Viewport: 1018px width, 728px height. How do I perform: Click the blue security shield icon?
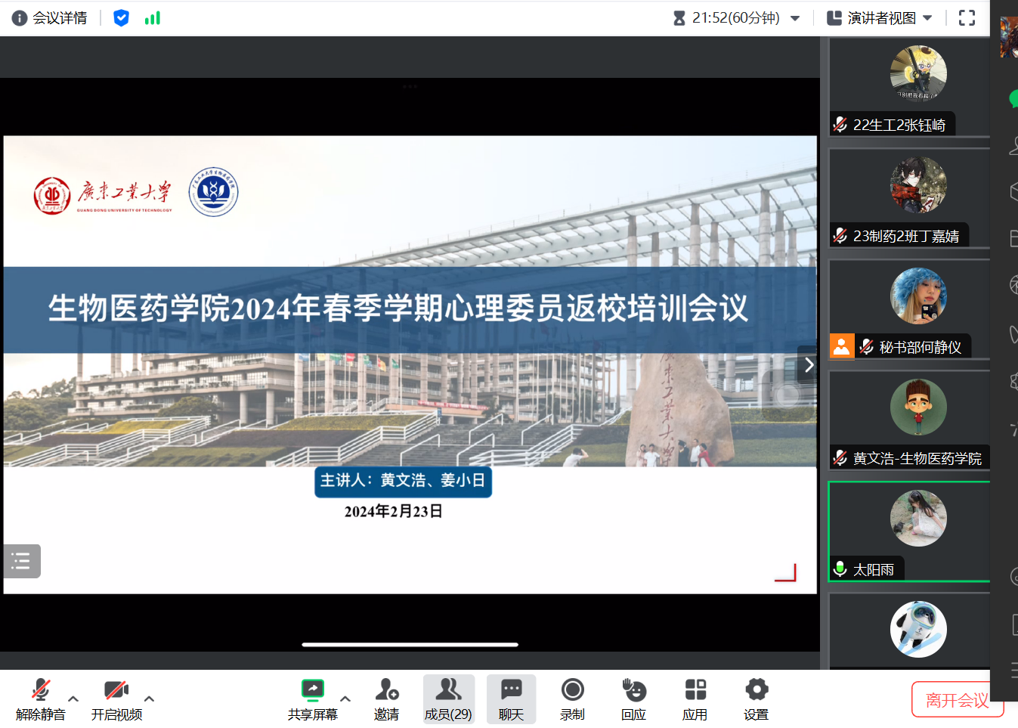point(121,18)
